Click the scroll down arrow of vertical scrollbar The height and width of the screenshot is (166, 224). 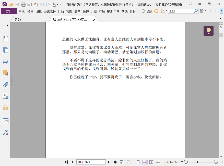pos(221,157)
